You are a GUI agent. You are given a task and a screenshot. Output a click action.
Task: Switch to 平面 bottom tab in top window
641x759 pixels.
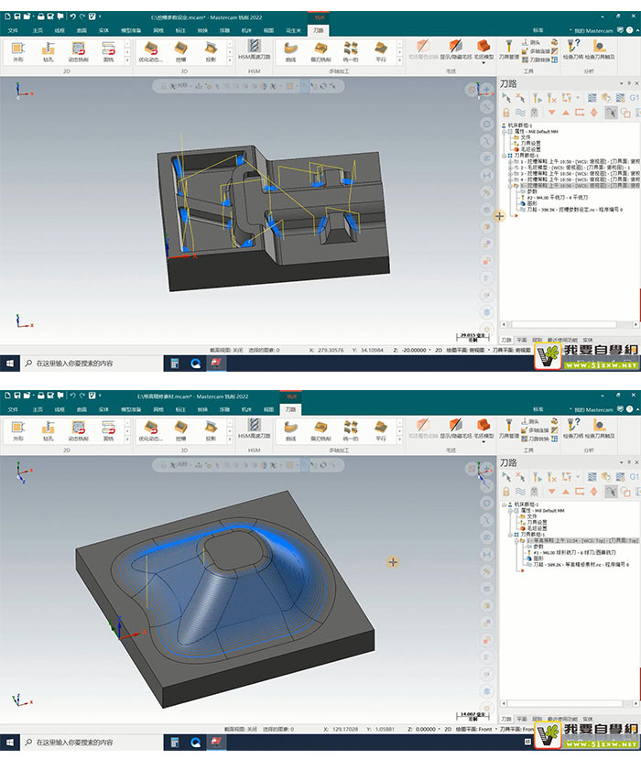[x=521, y=340]
